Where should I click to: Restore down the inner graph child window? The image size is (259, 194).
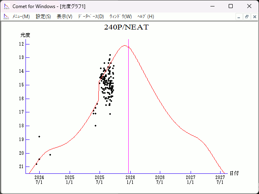point(246,17)
